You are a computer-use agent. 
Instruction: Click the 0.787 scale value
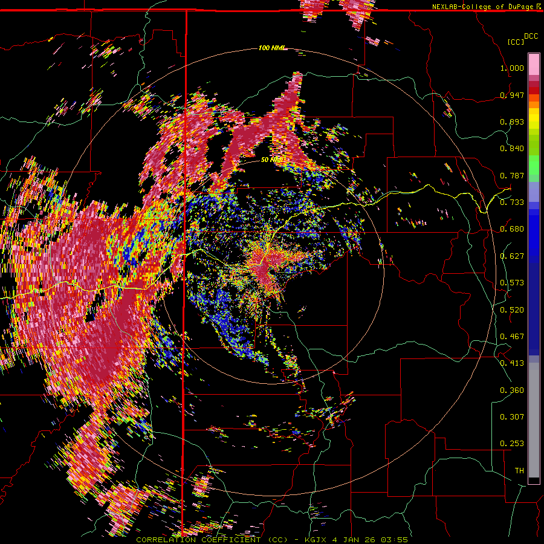point(512,175)
